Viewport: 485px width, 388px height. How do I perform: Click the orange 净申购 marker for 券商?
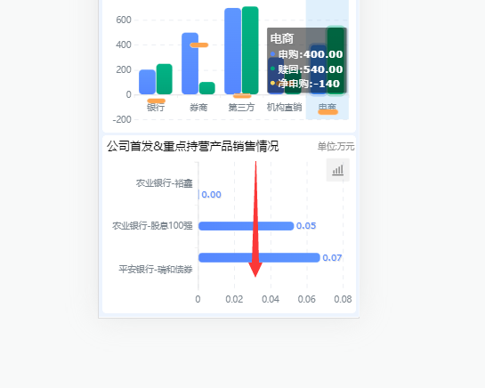point(198,45)
